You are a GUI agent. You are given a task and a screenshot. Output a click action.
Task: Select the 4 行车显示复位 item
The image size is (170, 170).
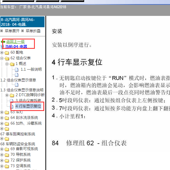[x=28, y=106]
